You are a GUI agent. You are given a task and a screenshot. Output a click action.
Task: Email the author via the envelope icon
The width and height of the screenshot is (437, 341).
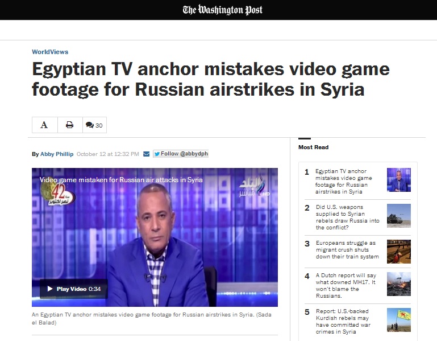pos(146,154)
